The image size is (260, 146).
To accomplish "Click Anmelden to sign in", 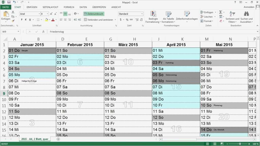I will (249, 7).
